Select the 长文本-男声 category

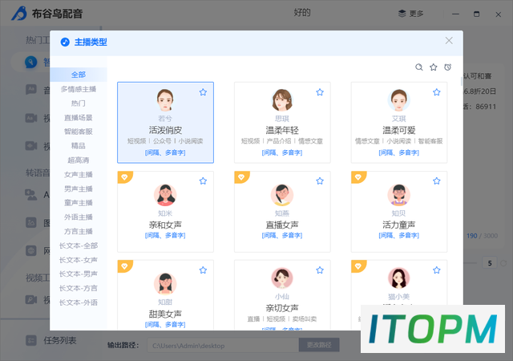79,274
